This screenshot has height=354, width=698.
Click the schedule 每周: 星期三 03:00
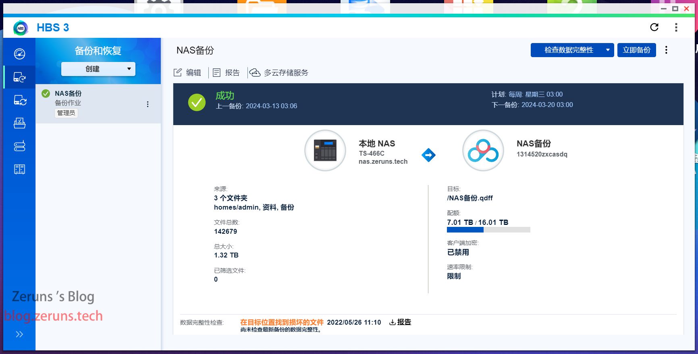pyautogui.click(x=536, y=94)
